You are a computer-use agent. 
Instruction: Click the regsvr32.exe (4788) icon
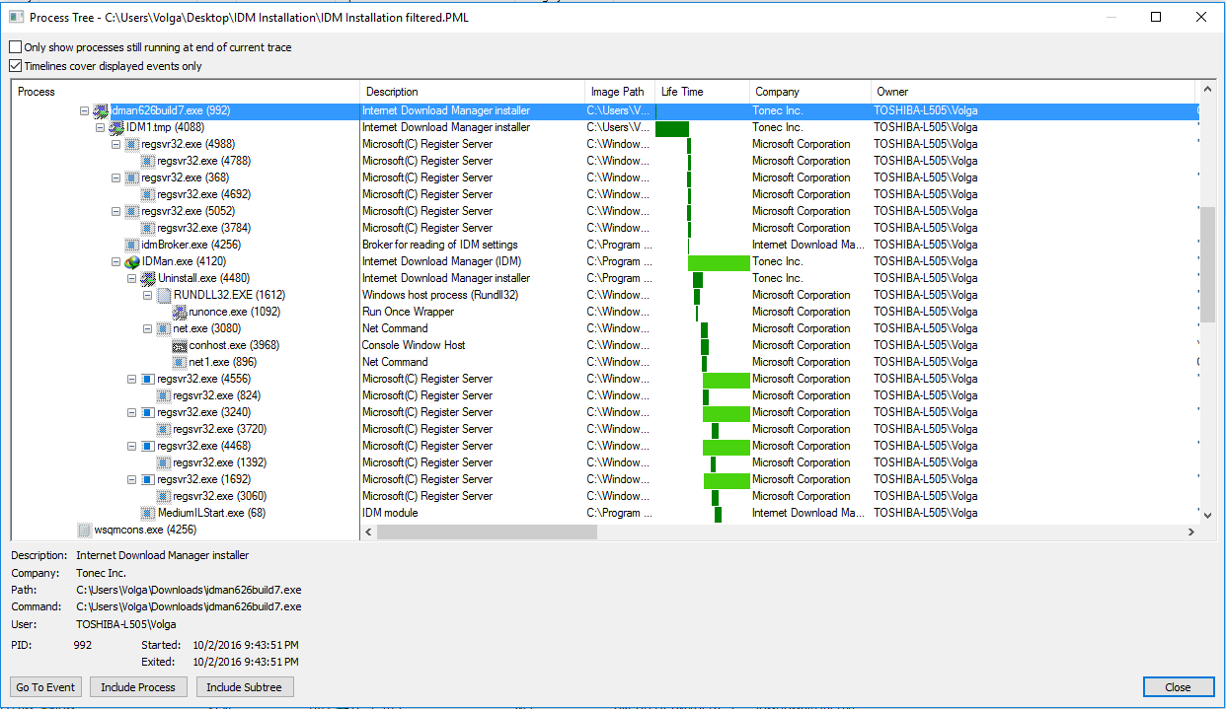[x=148, y=161]
